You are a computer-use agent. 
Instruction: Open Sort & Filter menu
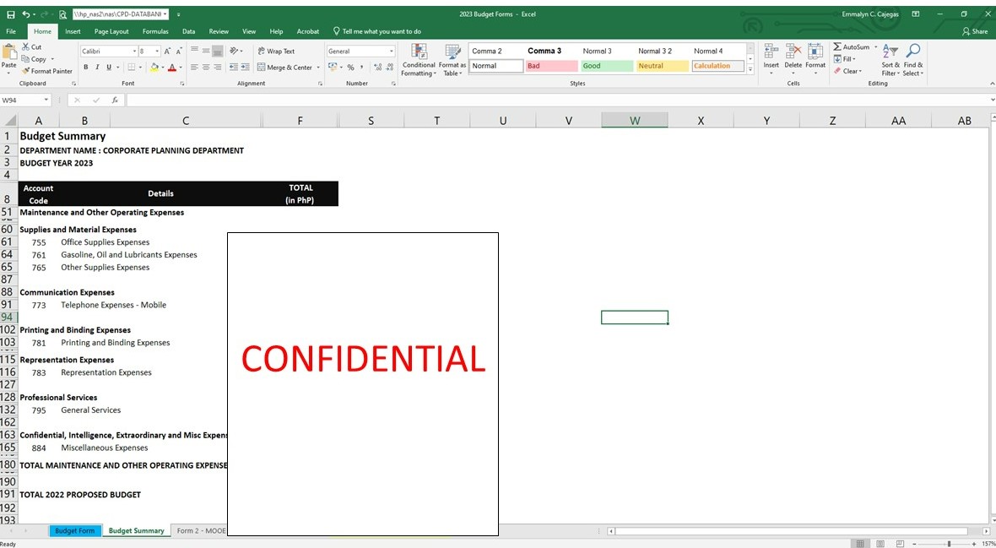click(890, 60)
